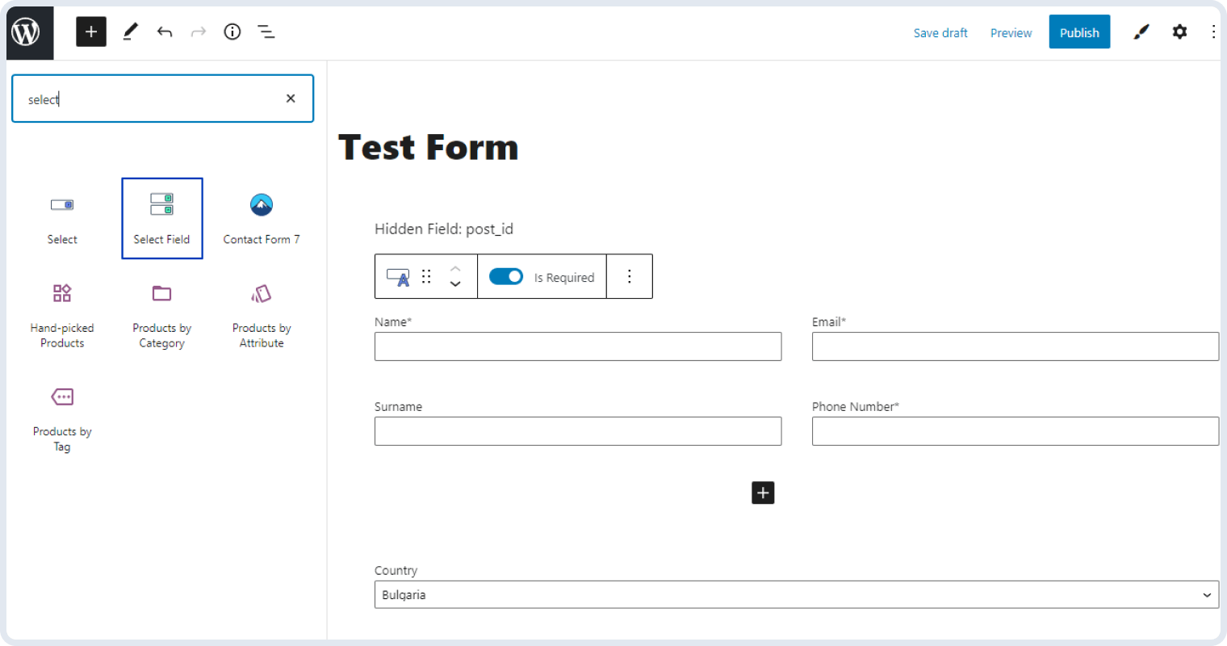Click into the Name input field
1227x646 pixels.
(578, 346)
